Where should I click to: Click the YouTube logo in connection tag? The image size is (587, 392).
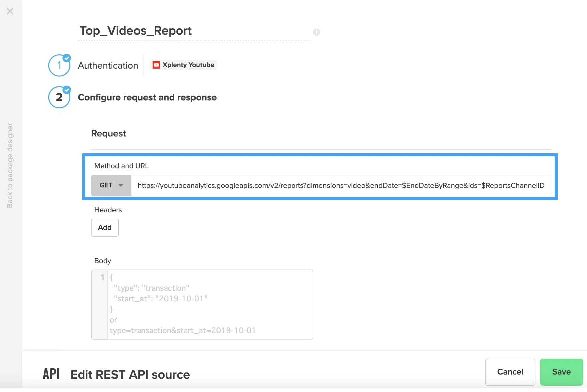point(156,65)
